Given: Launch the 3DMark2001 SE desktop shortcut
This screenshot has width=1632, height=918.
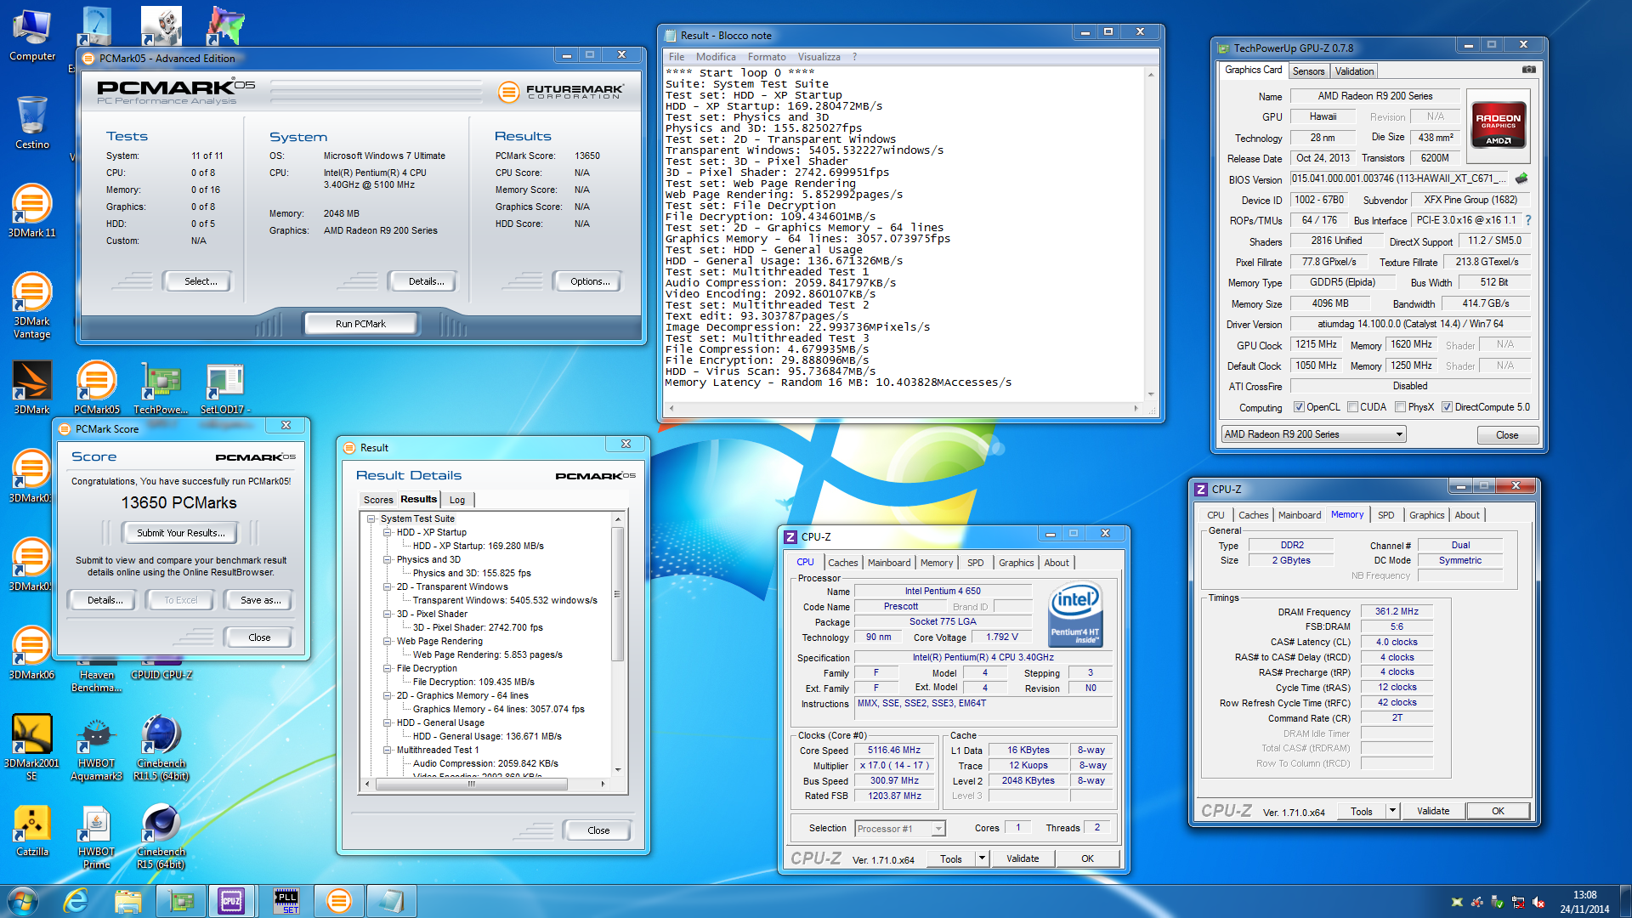Looking at the screenshot, I should tap(32, 745).
